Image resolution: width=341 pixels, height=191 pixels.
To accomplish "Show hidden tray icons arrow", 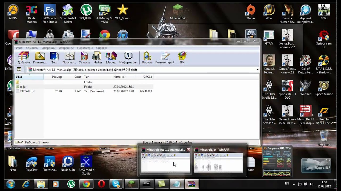I will 294,184.
